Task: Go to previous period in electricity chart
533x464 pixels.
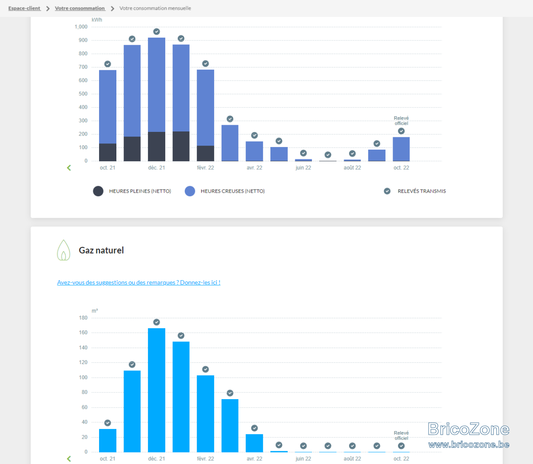Action: click(x=69, y=167)
